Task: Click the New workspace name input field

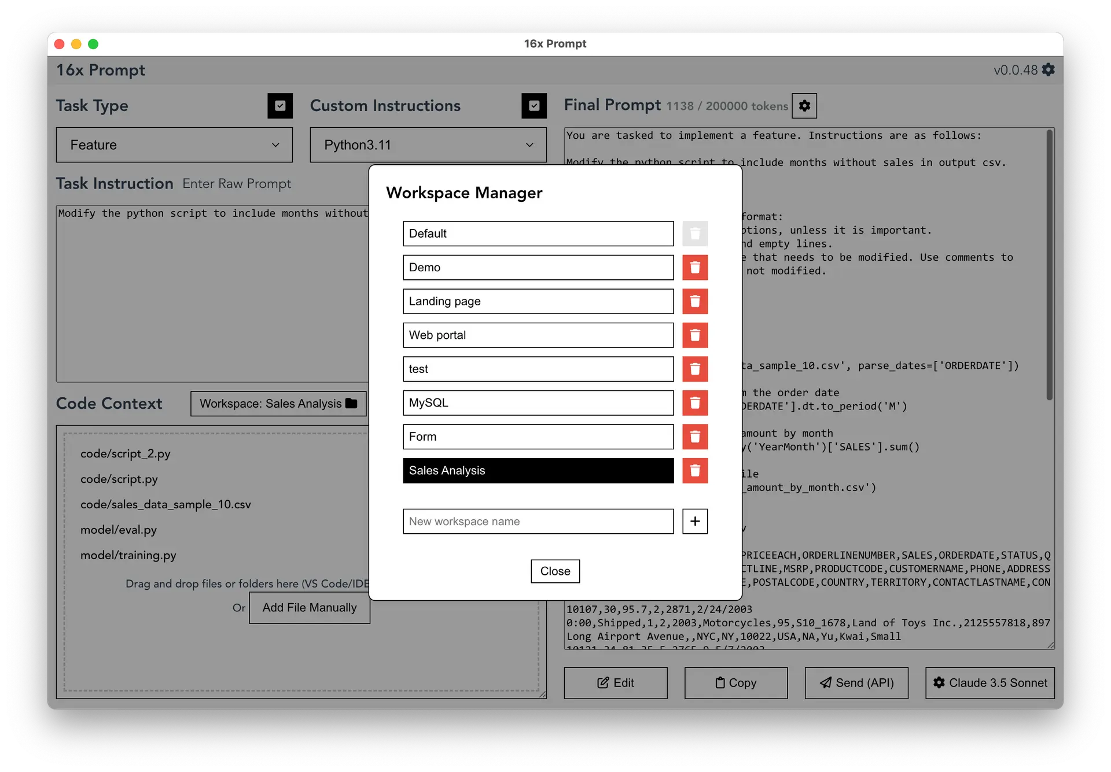Action: [538, 520]
